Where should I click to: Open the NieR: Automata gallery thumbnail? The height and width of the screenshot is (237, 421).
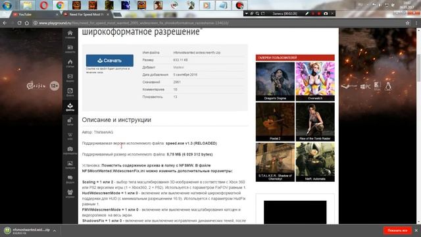[x=315, y=162]
